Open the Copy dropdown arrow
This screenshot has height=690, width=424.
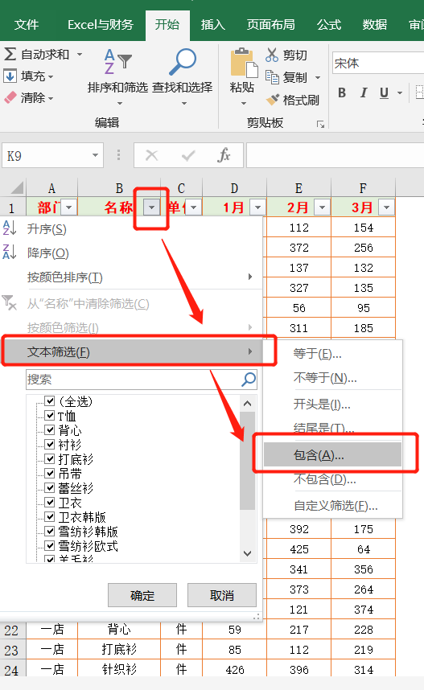tap(318, 77)
